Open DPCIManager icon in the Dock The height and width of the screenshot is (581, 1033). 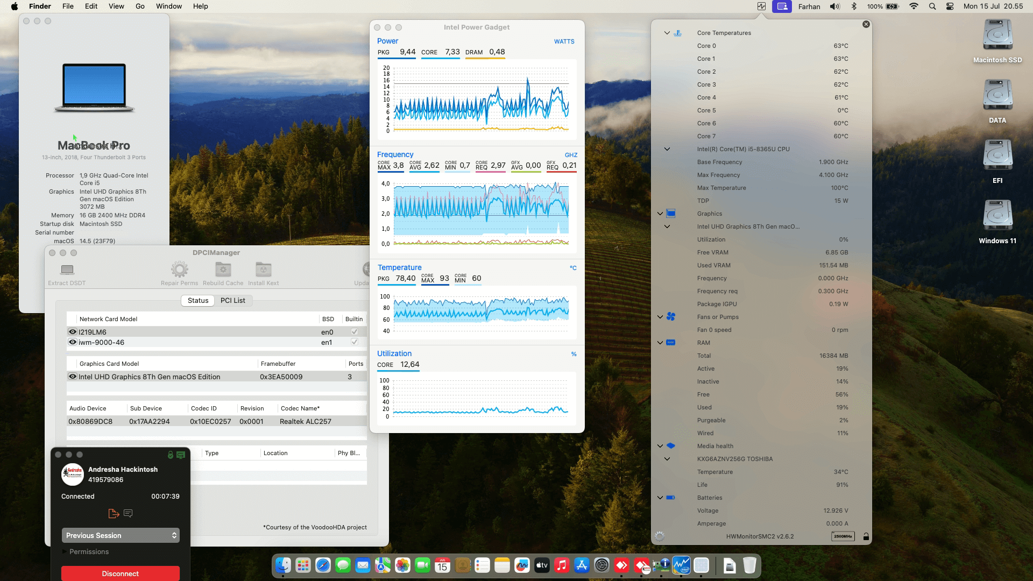coord(661,565)
